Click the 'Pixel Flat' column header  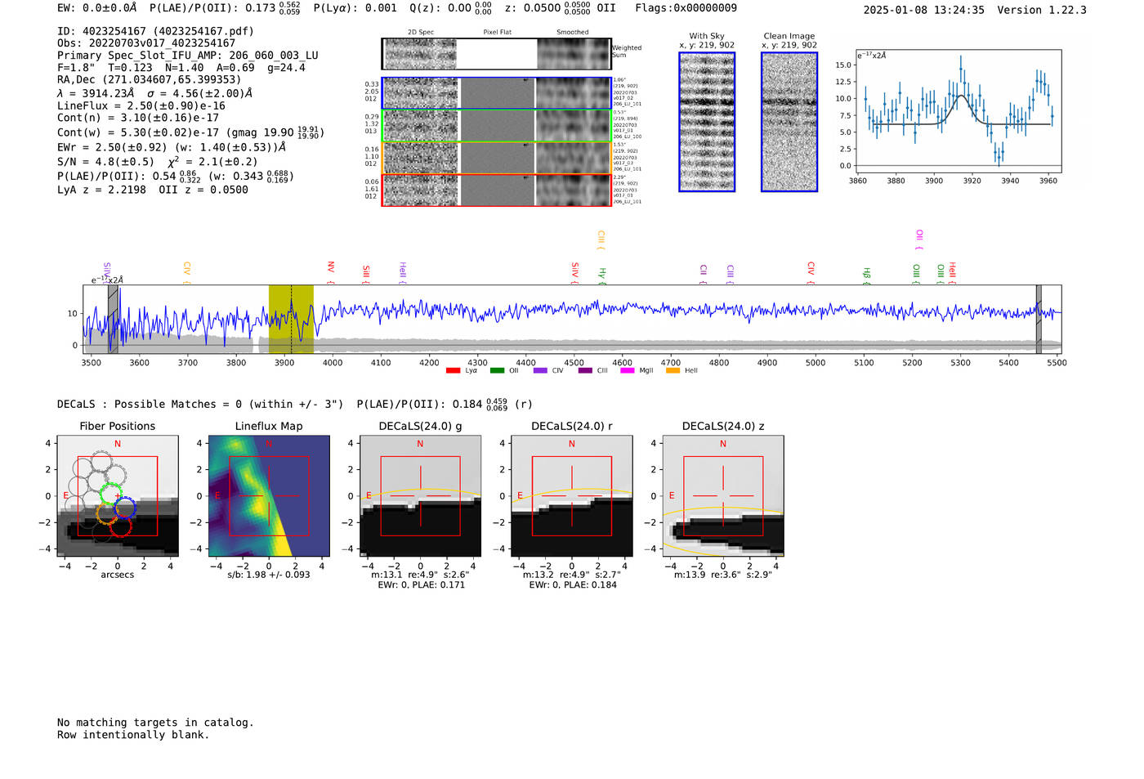point(497,32)
